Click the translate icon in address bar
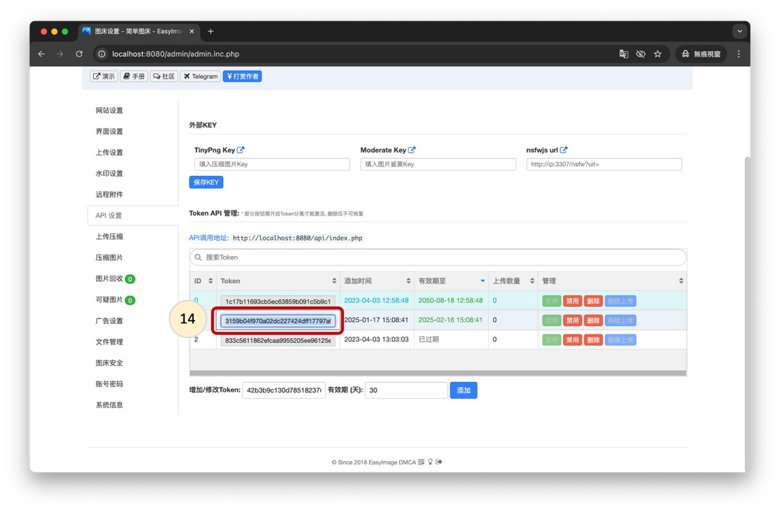 624,54
